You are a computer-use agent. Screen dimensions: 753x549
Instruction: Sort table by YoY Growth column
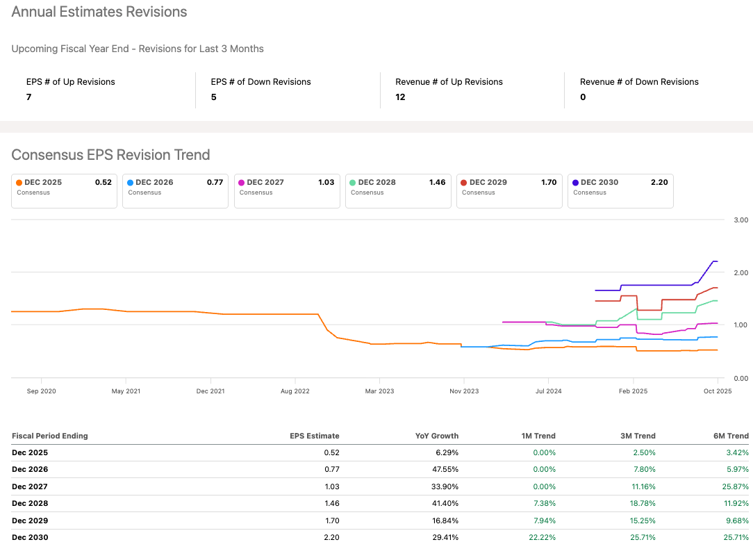click(x=437, y=436)
